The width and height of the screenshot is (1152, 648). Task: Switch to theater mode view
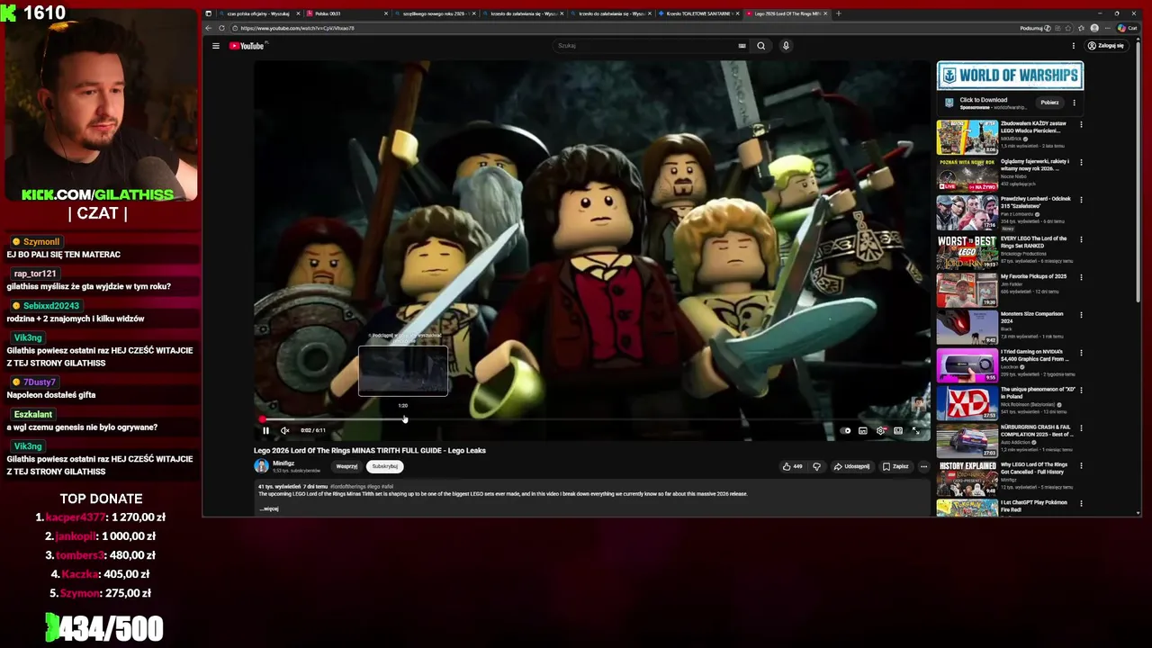pos(898,430)
